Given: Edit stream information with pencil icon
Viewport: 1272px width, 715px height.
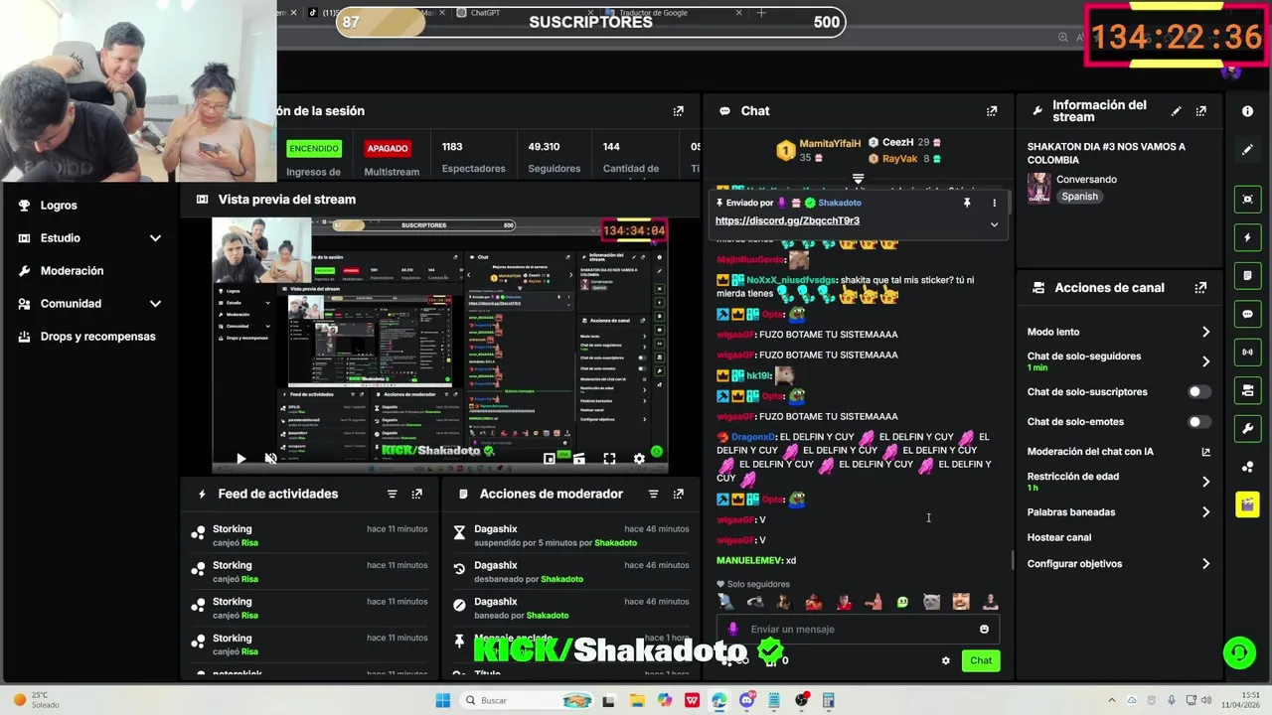Looking at the screenshot, I should (1177, 111).
